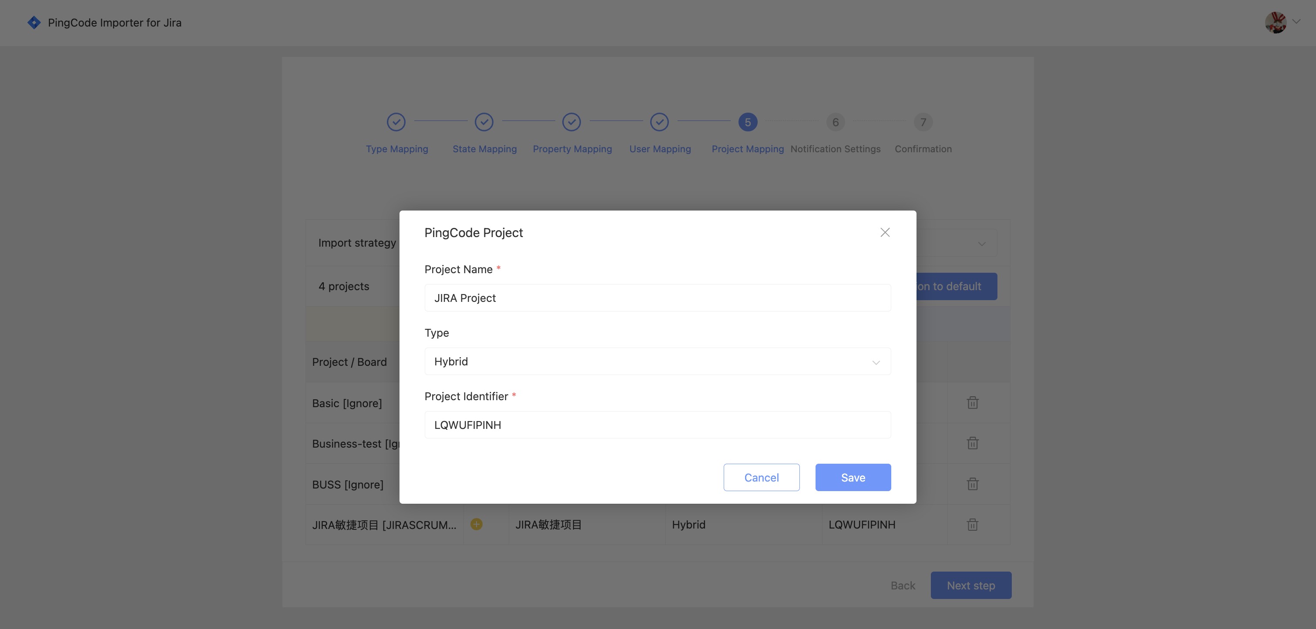
Task: Open the Type dropdown showing Hybrid
Action: click(x=658, y=361)
